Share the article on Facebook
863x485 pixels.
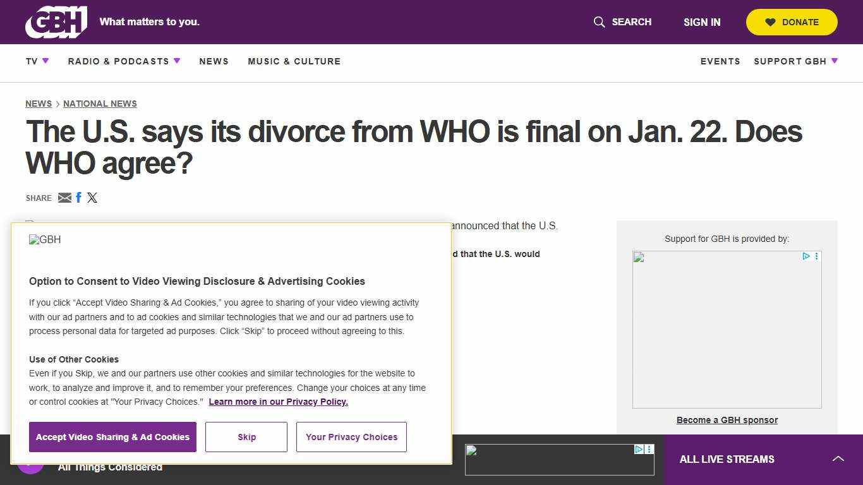(x=78, y=197)
